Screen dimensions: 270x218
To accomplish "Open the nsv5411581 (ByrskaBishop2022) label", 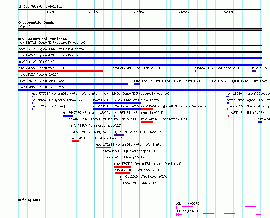I will pyautogui.click(x=129, y=151).
